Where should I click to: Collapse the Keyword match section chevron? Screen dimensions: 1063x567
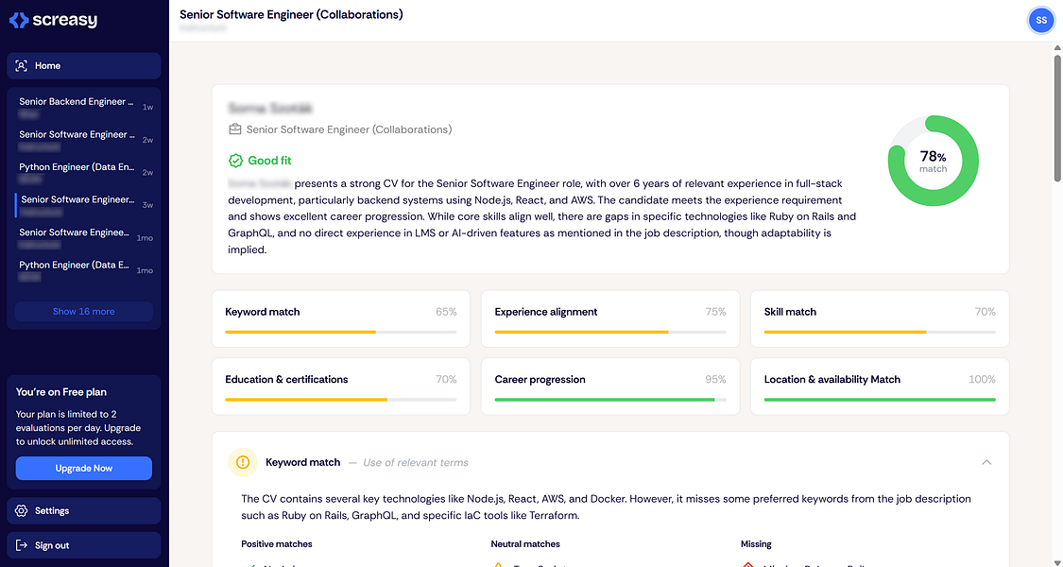(986, 462)
